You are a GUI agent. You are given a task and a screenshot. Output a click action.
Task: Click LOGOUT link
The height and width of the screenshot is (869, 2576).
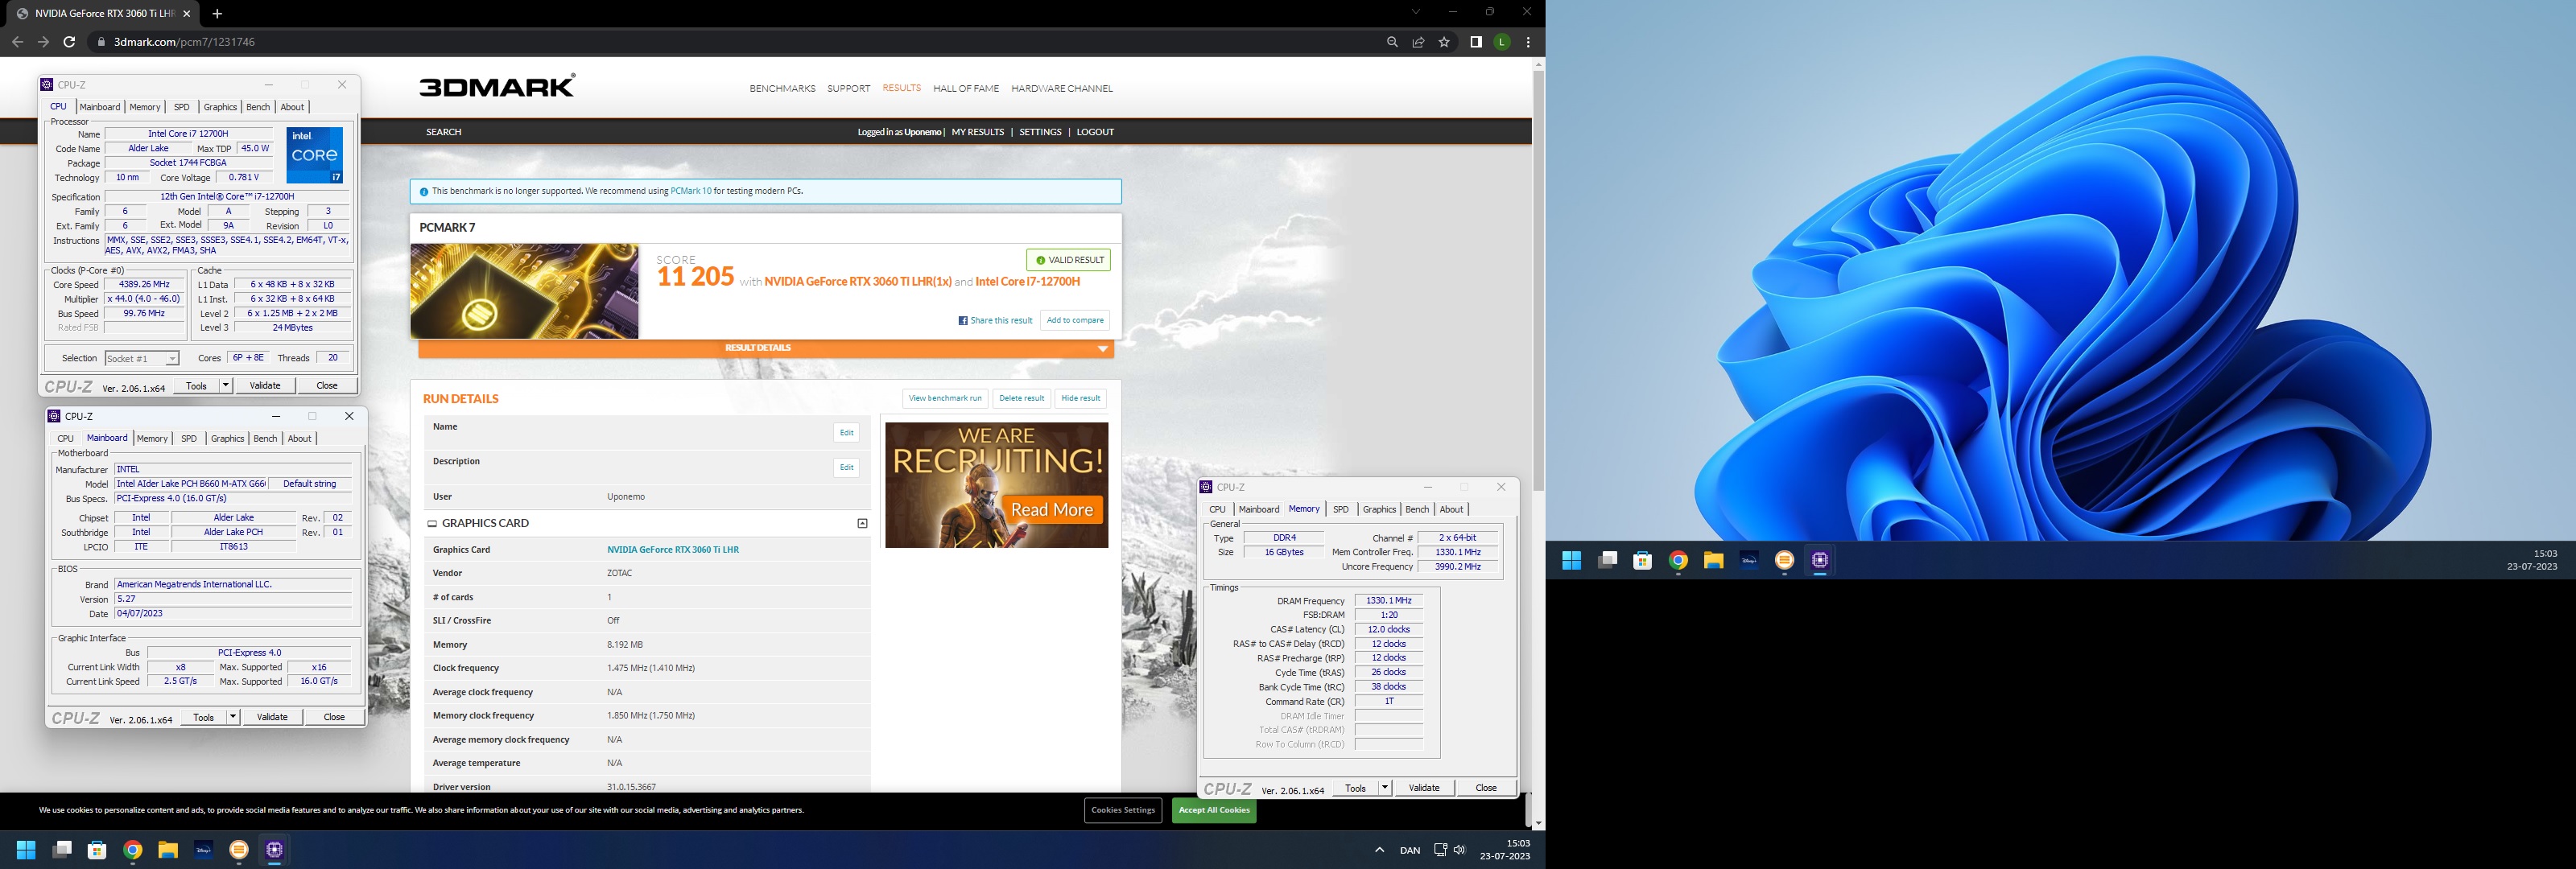pos(1095,132)
